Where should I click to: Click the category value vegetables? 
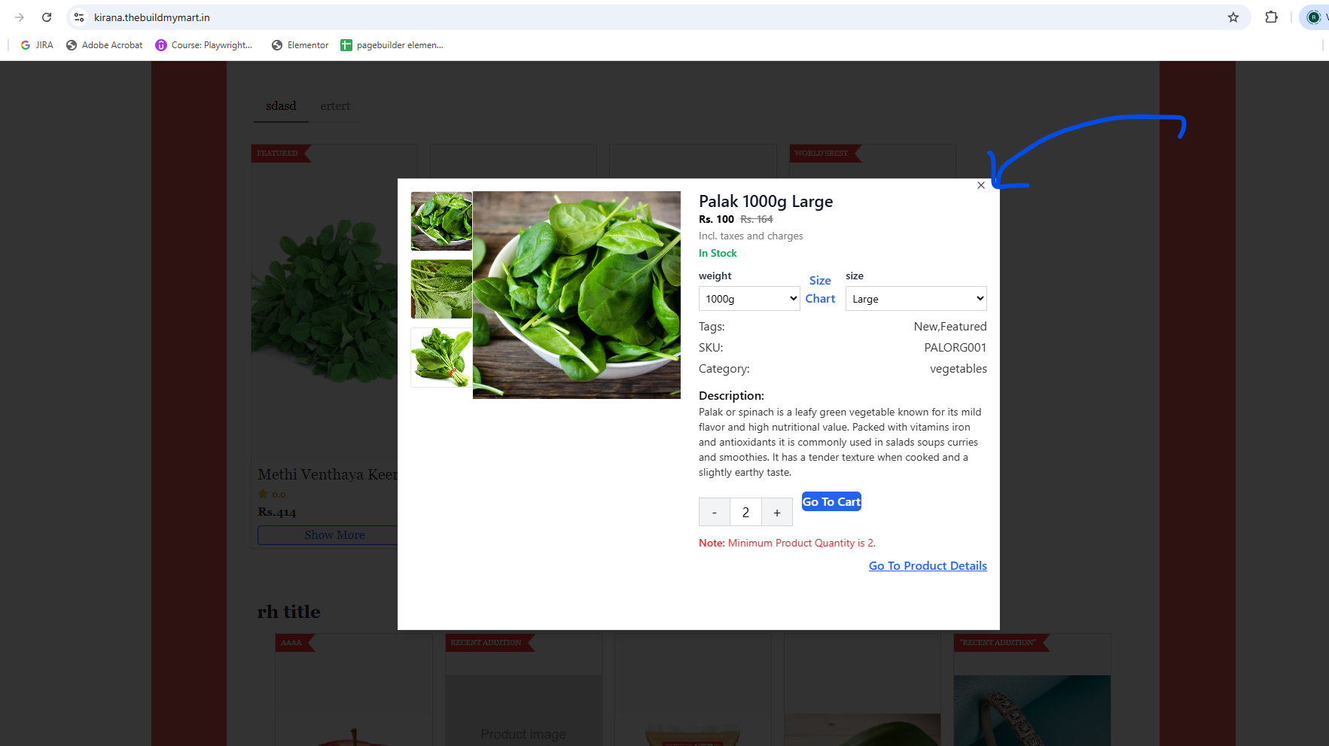[x=959, y=369]
